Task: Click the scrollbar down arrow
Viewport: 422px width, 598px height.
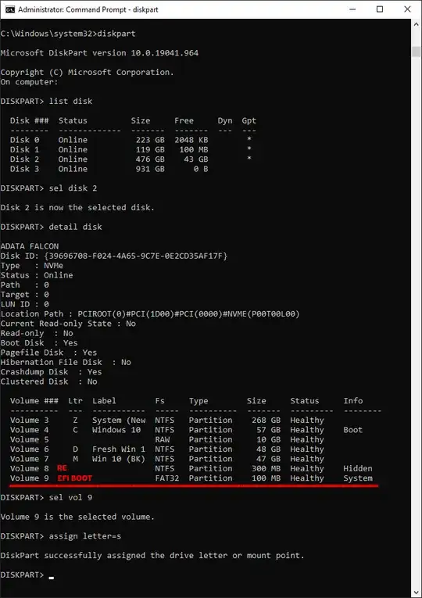Action: 416,593
